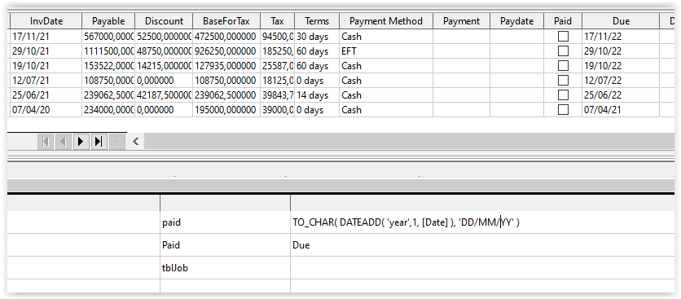Click the TO_CHAR DATEADD formula field
This screenshot has height=299, width=681.
pyautogui.click(x=481, y=222)
